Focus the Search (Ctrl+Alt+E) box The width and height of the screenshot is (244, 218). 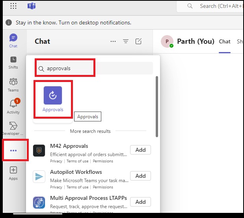[210, 6]
